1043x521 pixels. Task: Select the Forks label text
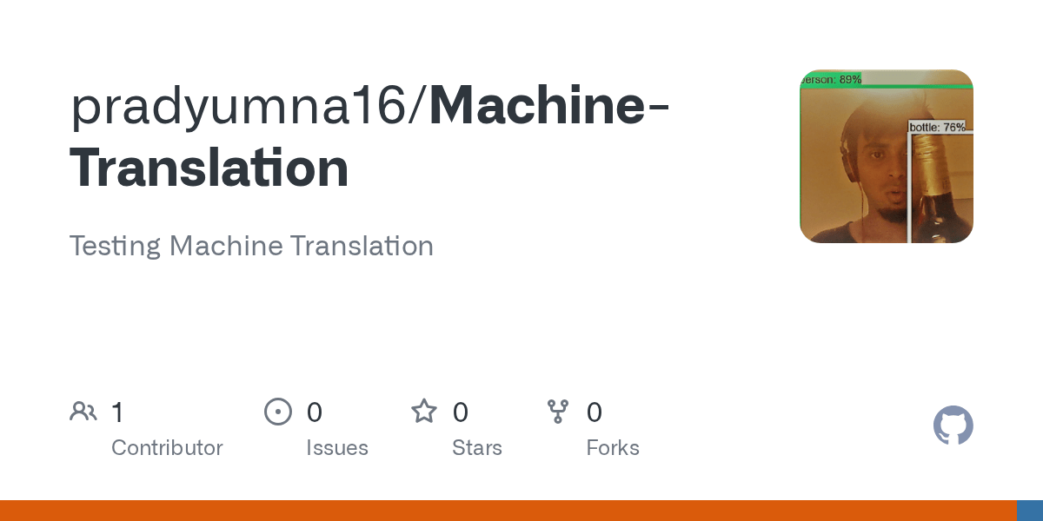click(613, 448)
